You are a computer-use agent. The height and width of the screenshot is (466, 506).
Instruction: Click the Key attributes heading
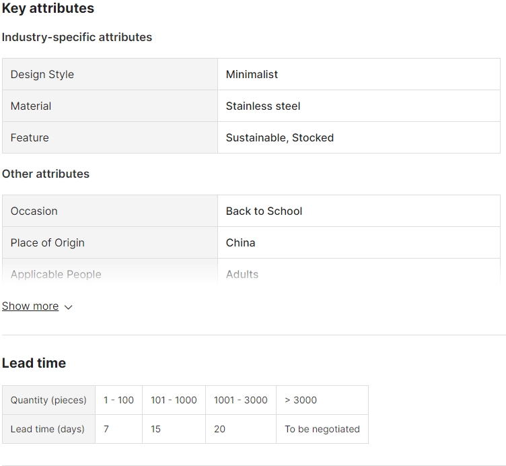pyautogui.click(x=48, y=8)
